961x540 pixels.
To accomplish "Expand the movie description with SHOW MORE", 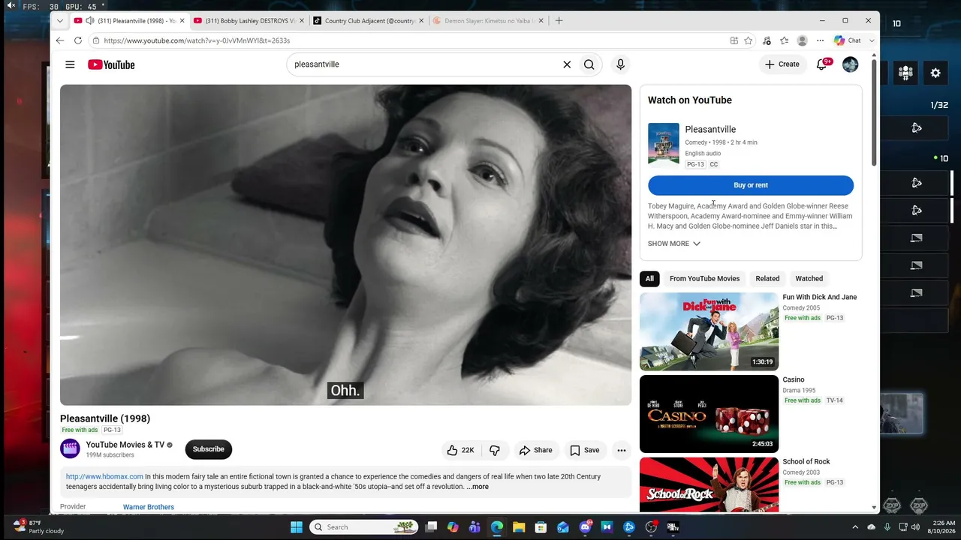I will (674, 244).
